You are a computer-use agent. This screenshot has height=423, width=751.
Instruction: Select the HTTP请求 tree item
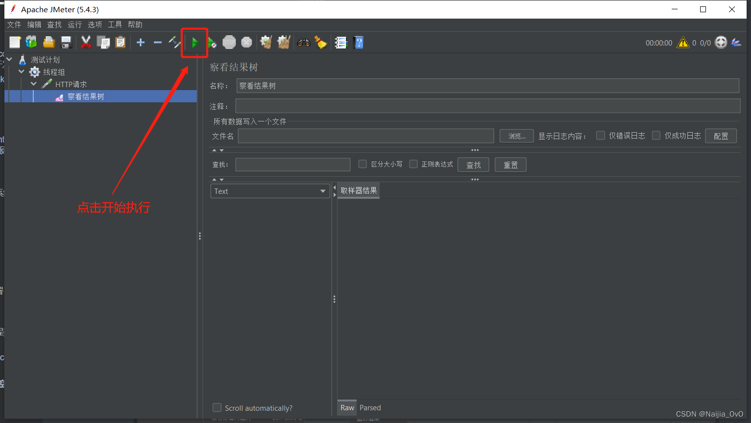click(x=71, y=84)
